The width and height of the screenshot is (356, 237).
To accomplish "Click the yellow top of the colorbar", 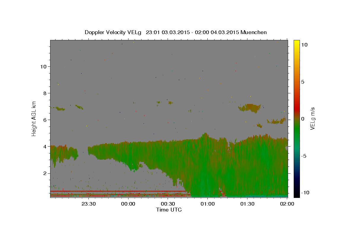I will (x=297, y=43).
